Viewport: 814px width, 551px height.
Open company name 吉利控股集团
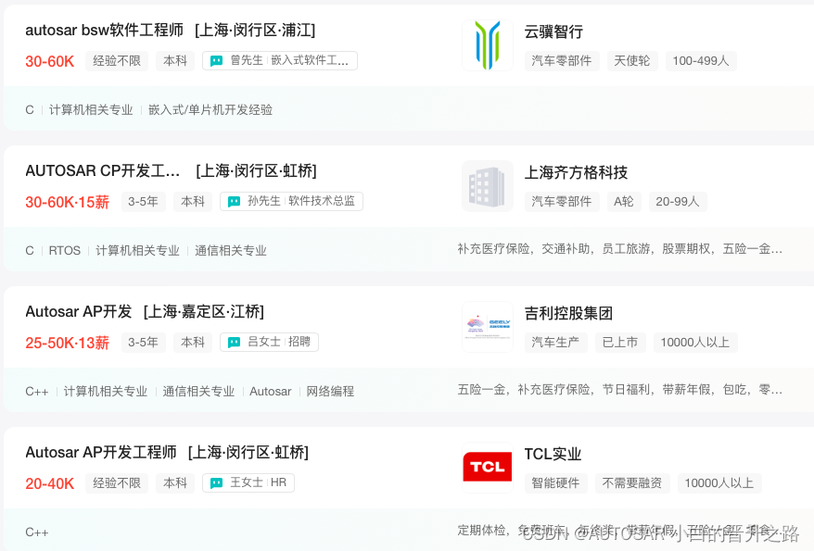pyautogui.click(x=568, y=313)
